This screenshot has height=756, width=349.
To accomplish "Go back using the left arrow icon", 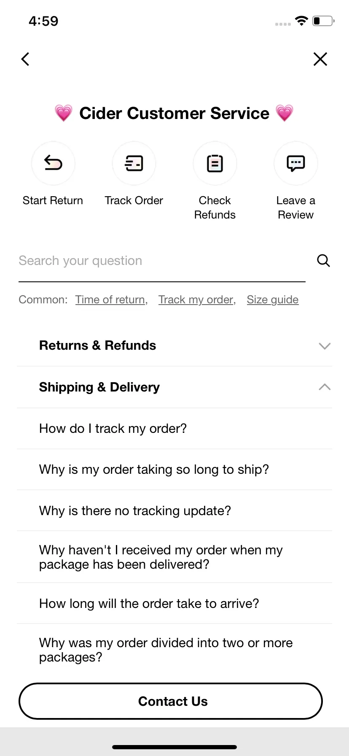I will [25, 59].
